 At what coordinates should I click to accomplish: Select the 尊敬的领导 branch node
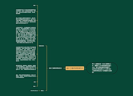(x=42, y=46)
